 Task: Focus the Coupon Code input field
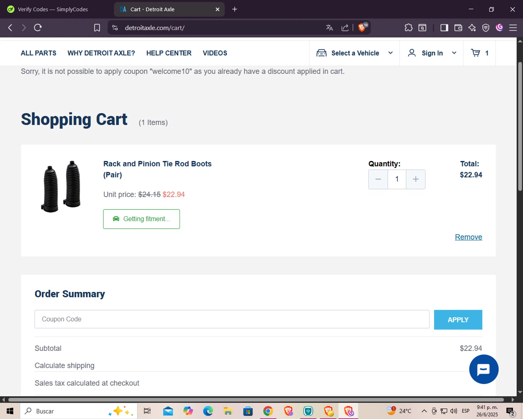(x=232, y=319)
